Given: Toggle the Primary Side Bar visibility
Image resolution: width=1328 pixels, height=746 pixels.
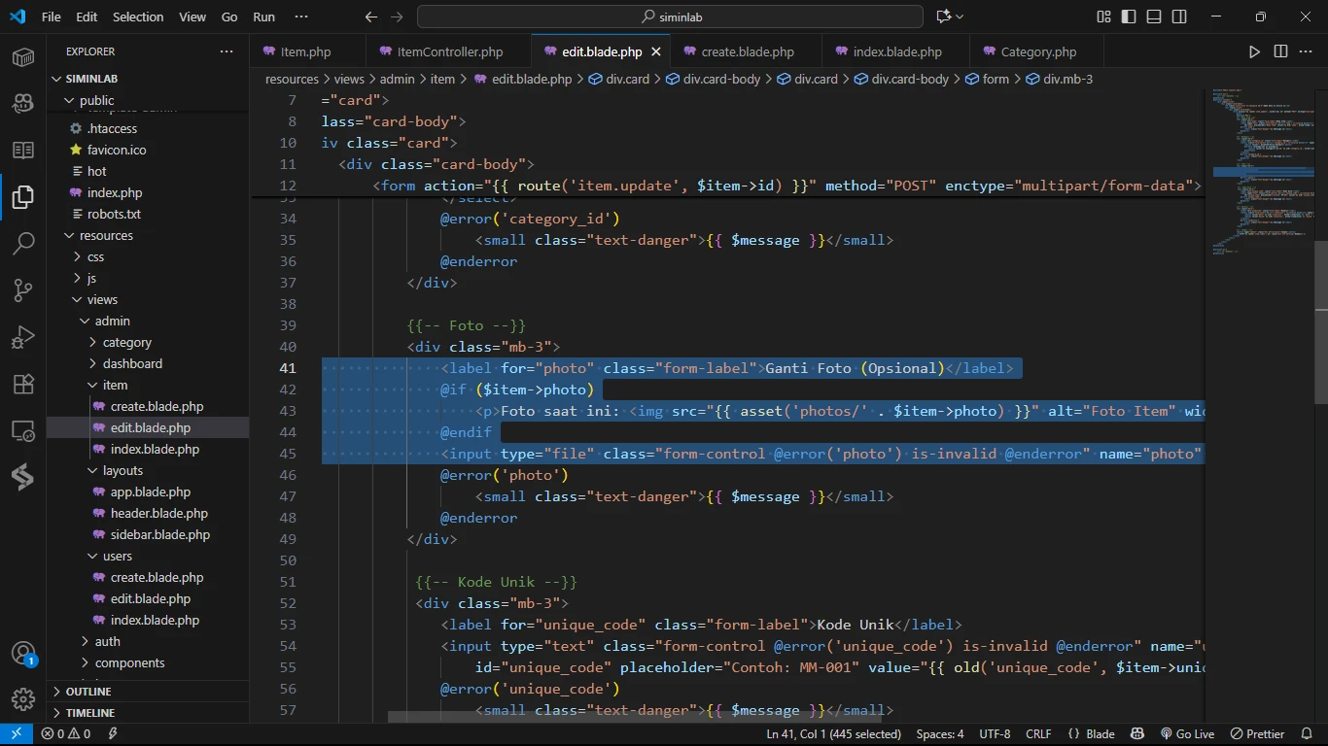Looking at the screenshot, I should 1129,17.
